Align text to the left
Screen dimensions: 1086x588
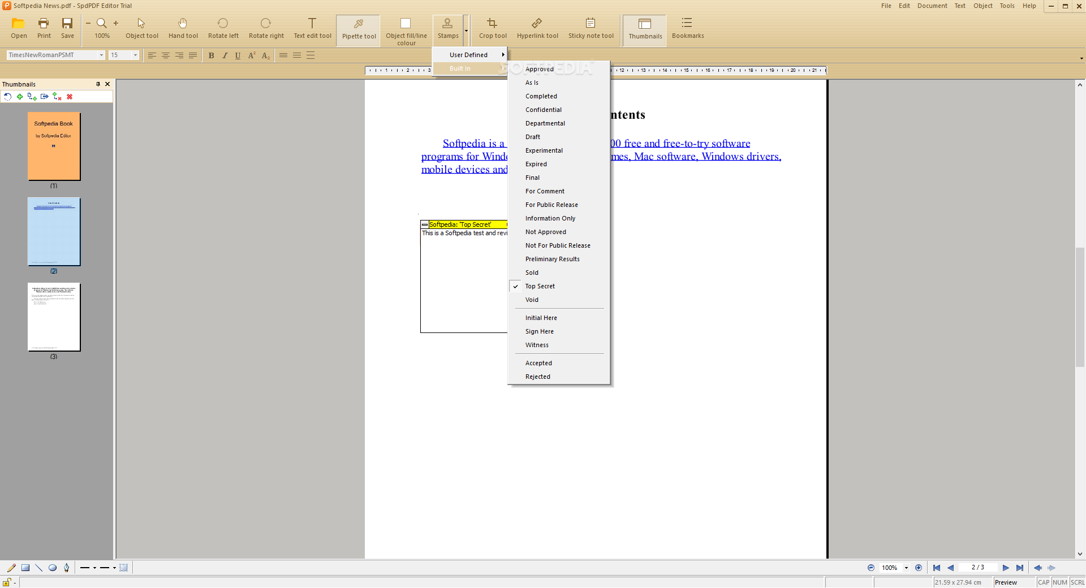tap(152, 55)
